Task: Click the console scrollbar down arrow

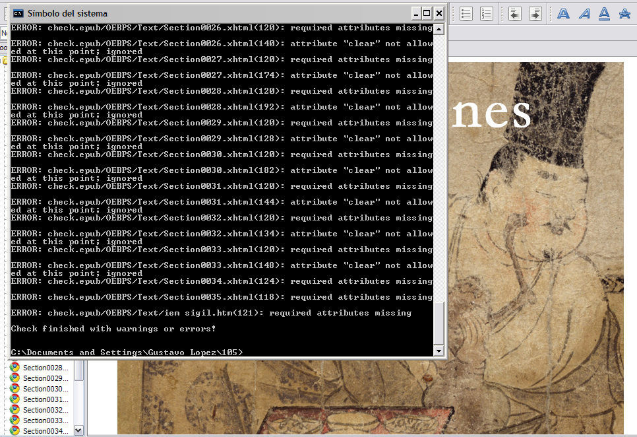Action: coord(439,351)
